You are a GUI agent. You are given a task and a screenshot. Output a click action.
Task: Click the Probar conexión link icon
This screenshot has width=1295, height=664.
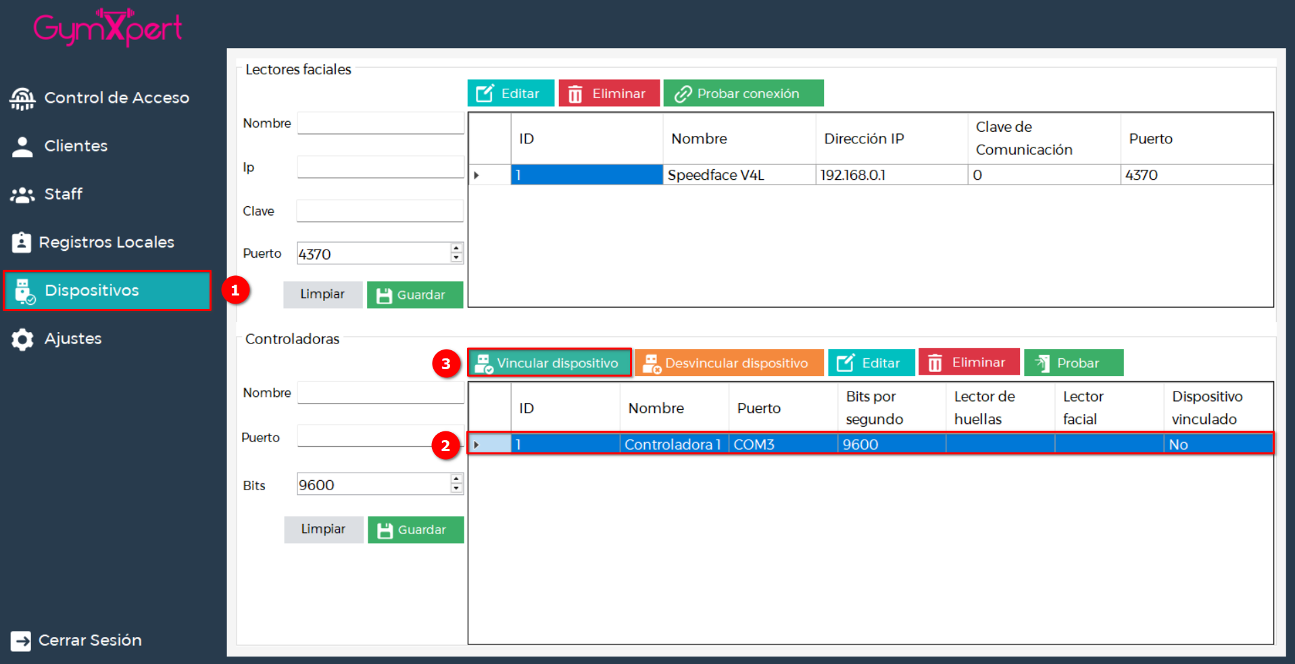[x=683, y=94]
